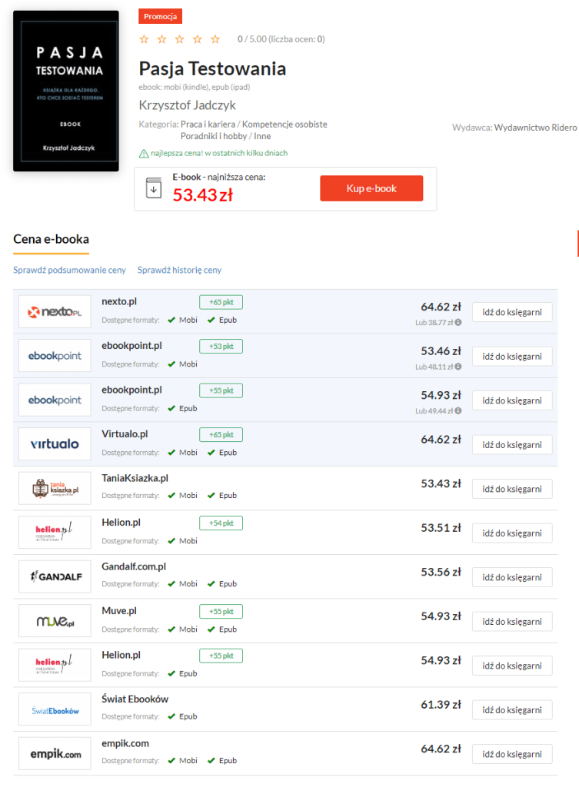The width and height of the screenshot is (579, 787).
Task: Click the Muve.pl store logo
Action: [x=55, y=621]
